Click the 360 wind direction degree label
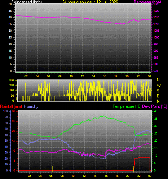 (x=12, y=81)
